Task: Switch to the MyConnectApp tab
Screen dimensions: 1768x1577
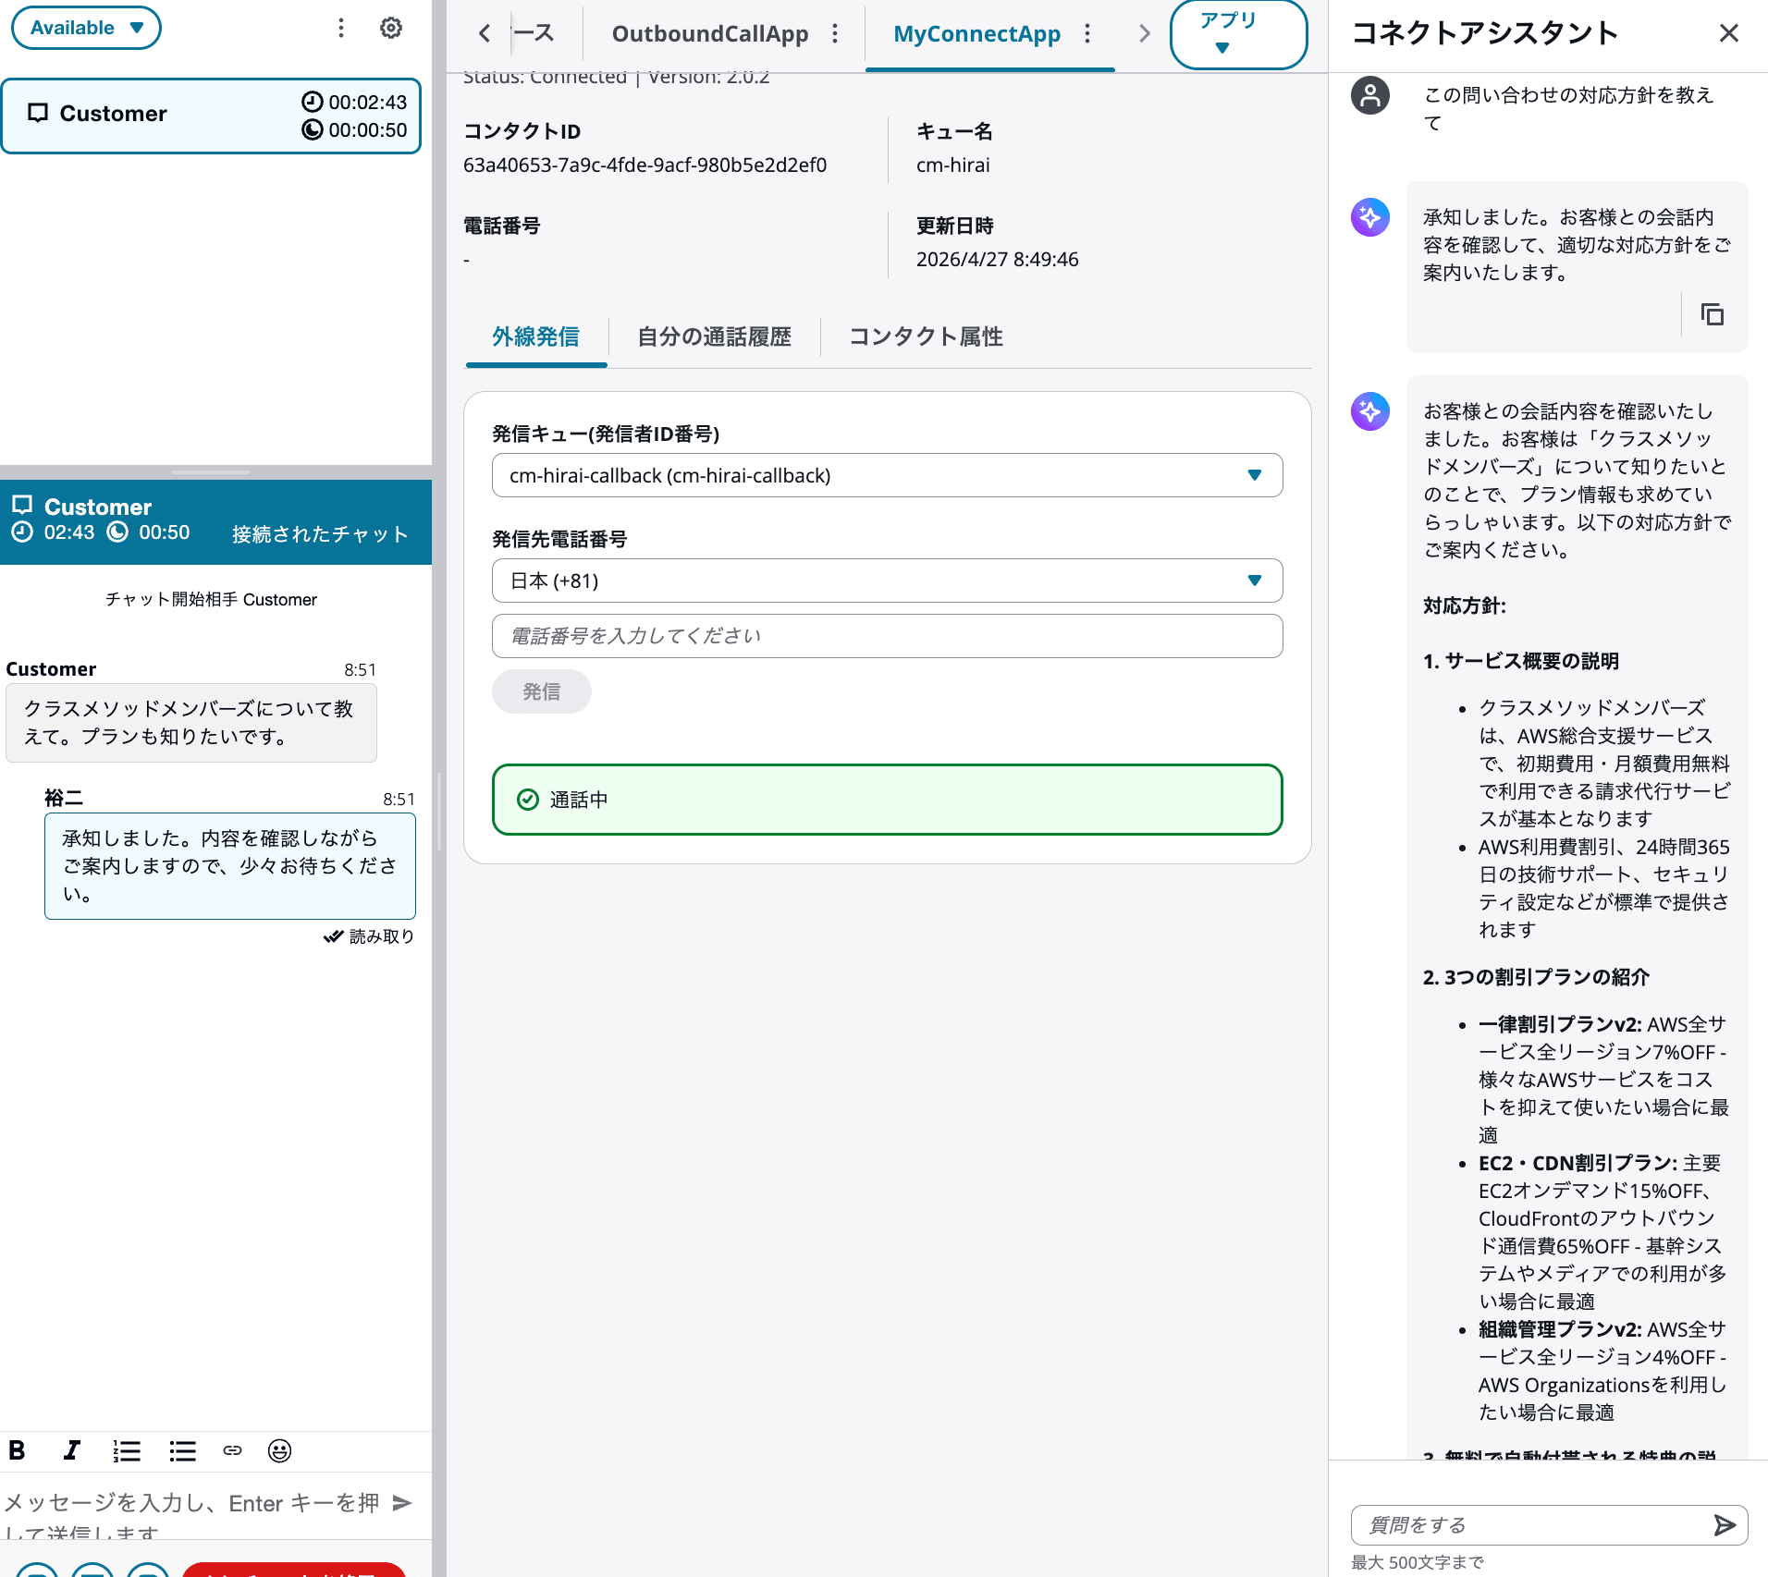Action: click(976, 34)
